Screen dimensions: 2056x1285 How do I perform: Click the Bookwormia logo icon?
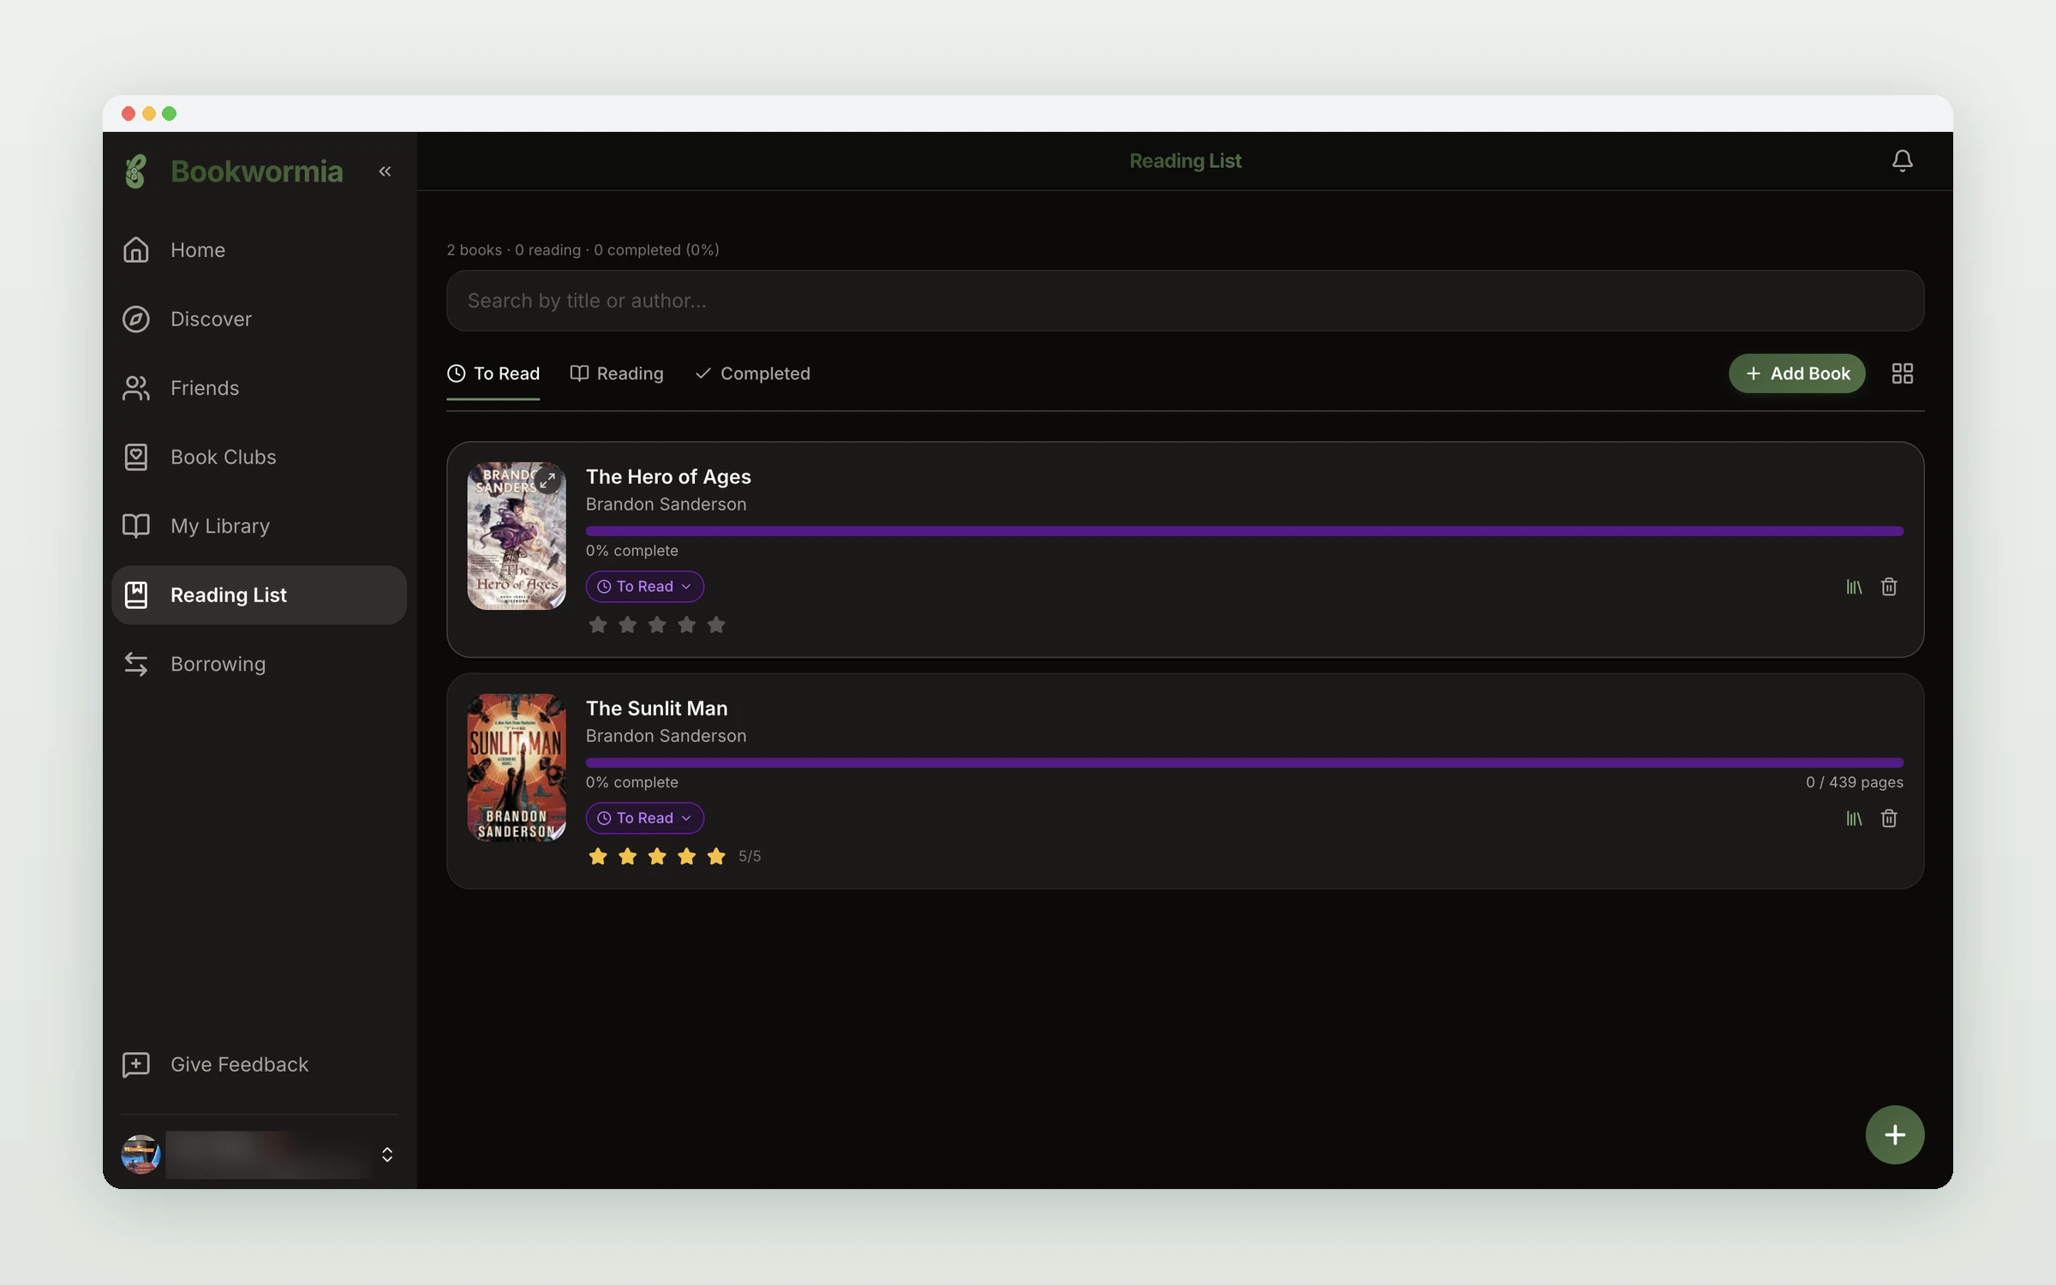135,171
